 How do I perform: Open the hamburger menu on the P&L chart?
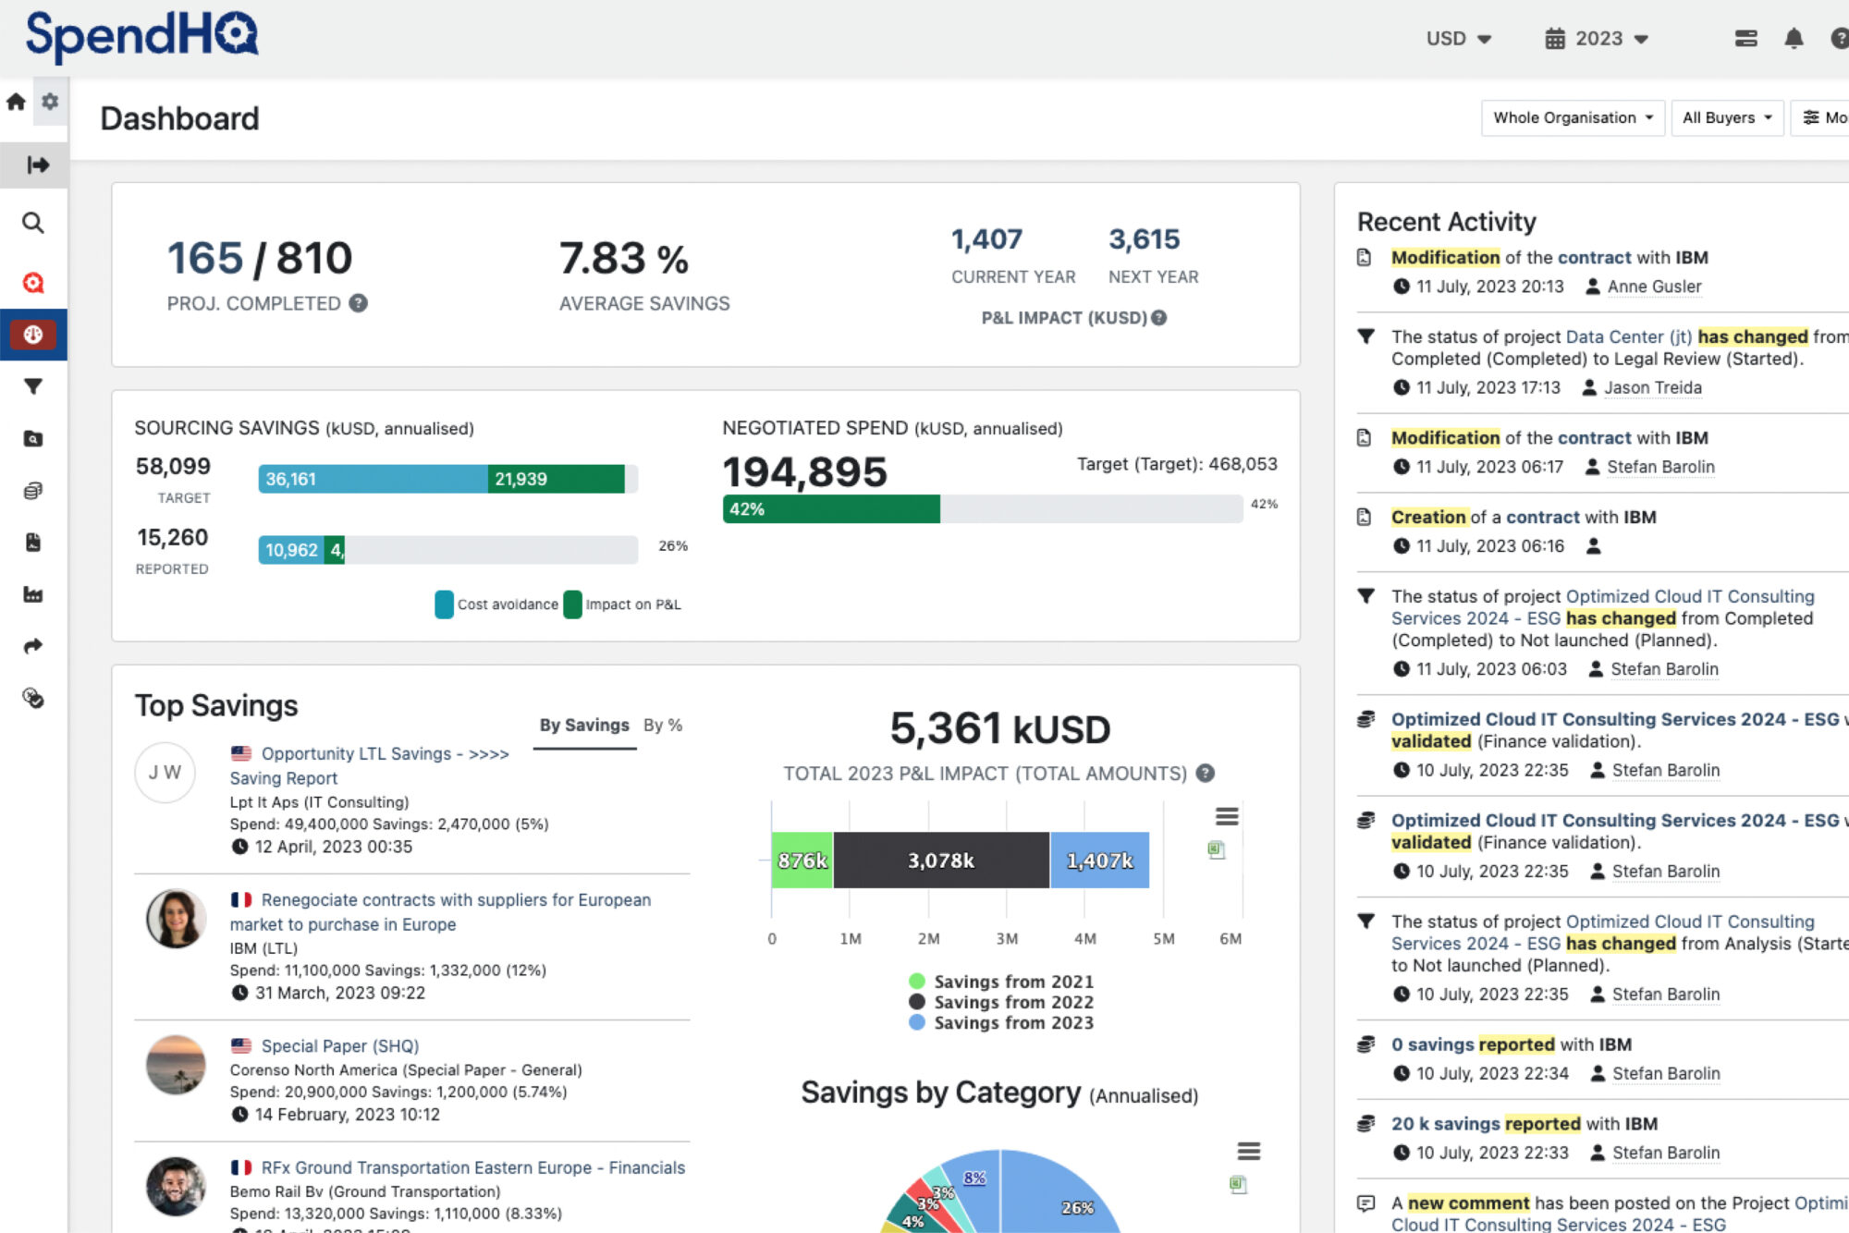1227,816
